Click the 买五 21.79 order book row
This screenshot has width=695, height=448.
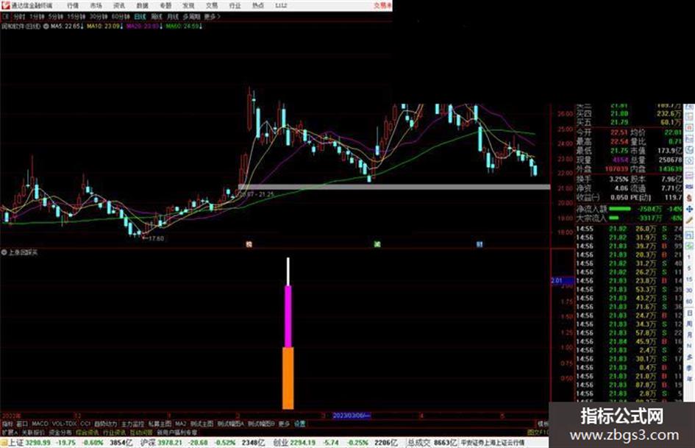click(629, 122)
